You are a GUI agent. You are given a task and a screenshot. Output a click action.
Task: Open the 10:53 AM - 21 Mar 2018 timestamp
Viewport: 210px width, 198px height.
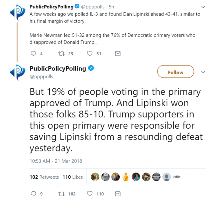click(x=56, y=161)
